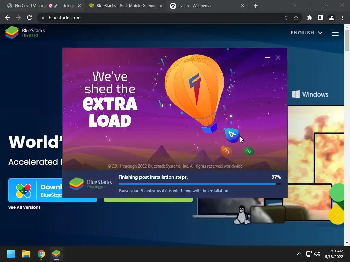Click the installer copyright notice text

pyautogui.click(x=175, y=166)
